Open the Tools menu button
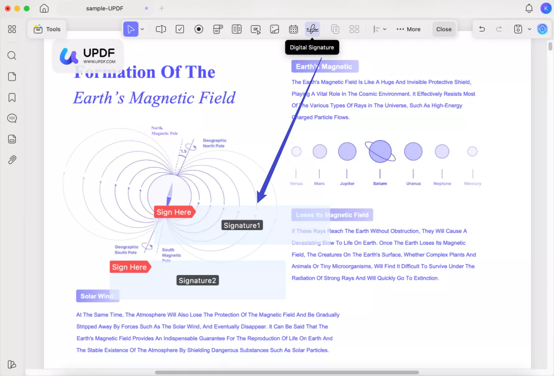Viewport: 554px width, 376px height. coord(47,29)
